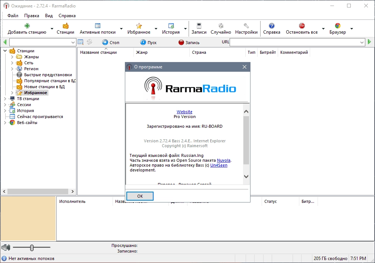The height and width of the screenshot is (263, 375).
Task: Open the Nuvola link
Action: click(x=224, y=160)
